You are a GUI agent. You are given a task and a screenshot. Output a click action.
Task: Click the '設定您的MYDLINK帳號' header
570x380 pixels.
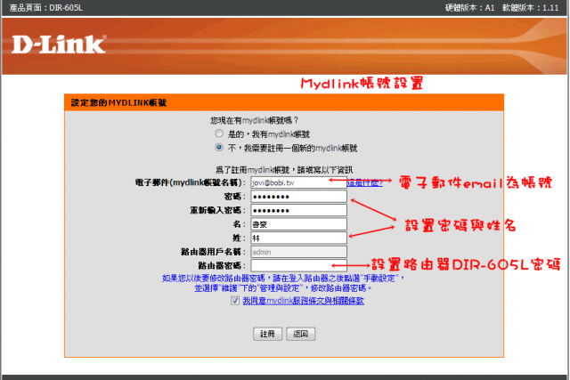[118, 103]
